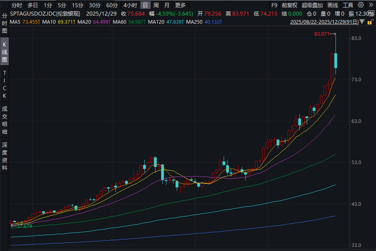Screen dimensions: 376x251
Task: Open the 成交明细 side tab
Action: click(4, 120)
